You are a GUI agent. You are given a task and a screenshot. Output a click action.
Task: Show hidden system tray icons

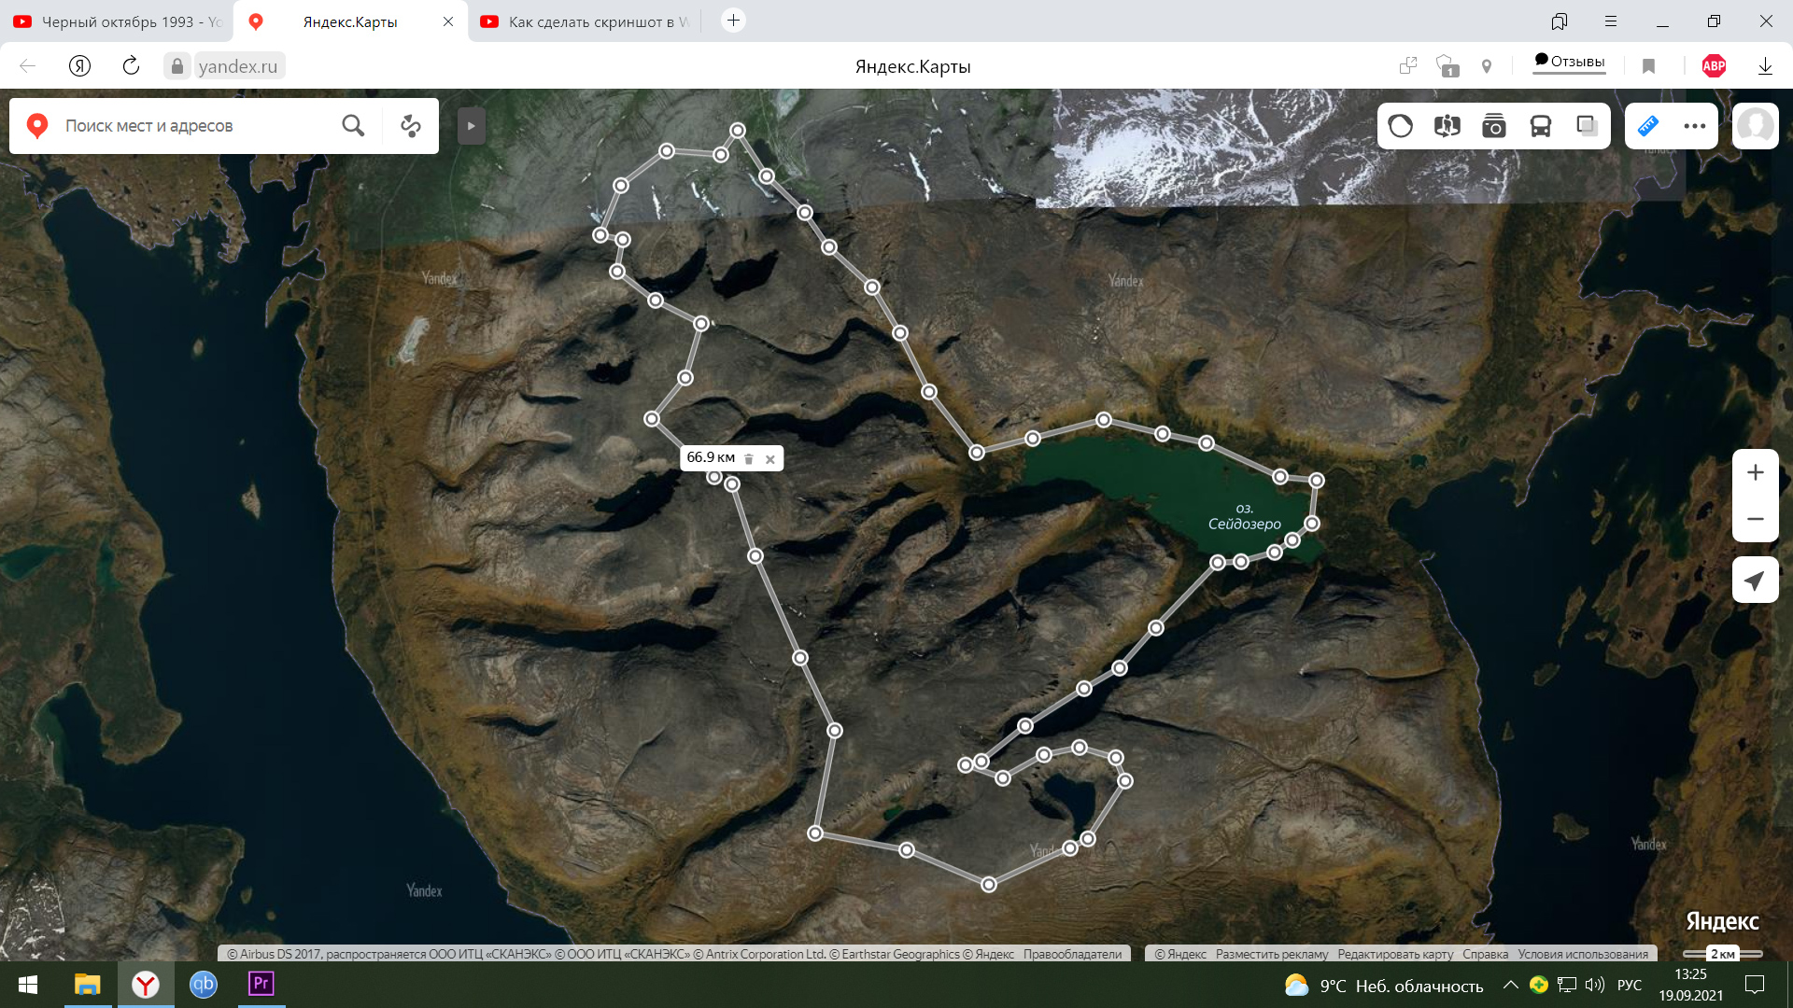tap(1510, 985)
